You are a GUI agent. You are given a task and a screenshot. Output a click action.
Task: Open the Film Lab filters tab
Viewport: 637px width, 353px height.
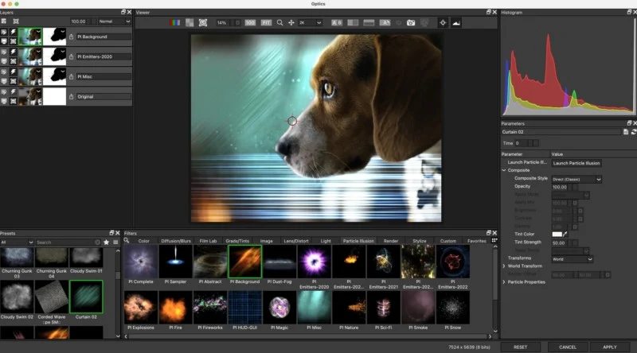pos(208,240)
